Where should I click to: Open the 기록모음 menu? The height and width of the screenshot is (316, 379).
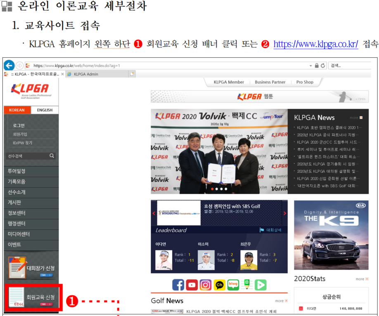(31, 182)
